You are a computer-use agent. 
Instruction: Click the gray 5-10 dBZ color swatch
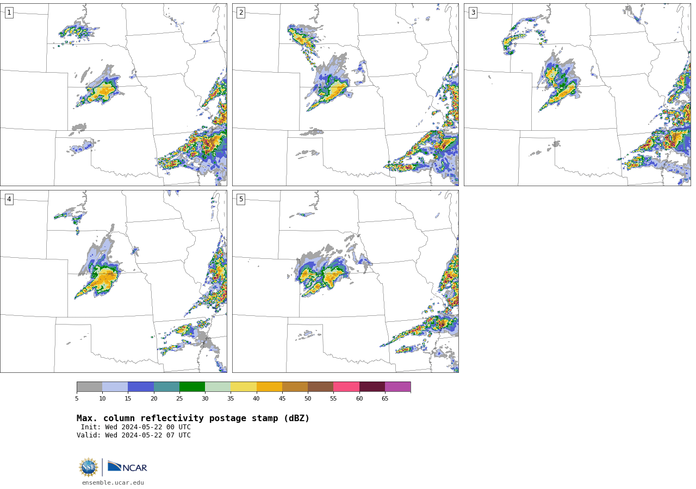click(89, 386)
